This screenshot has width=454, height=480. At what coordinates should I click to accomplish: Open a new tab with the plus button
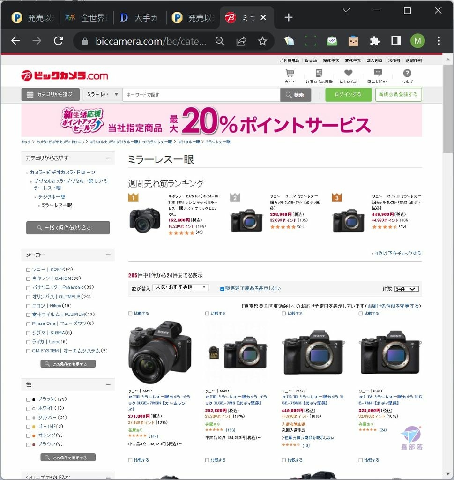pos(288,17)
